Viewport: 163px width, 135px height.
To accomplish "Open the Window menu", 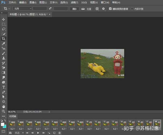I will pyautogui.click(x=105, y=2).
